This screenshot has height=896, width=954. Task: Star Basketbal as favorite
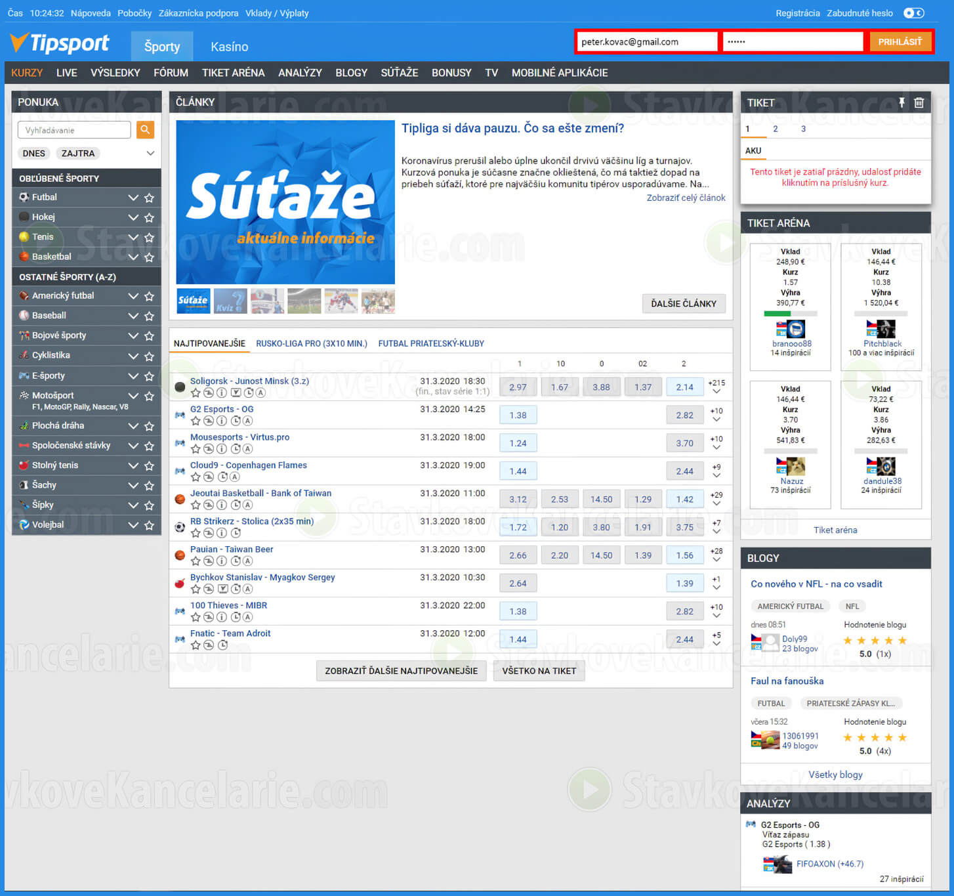click(149, 257)
